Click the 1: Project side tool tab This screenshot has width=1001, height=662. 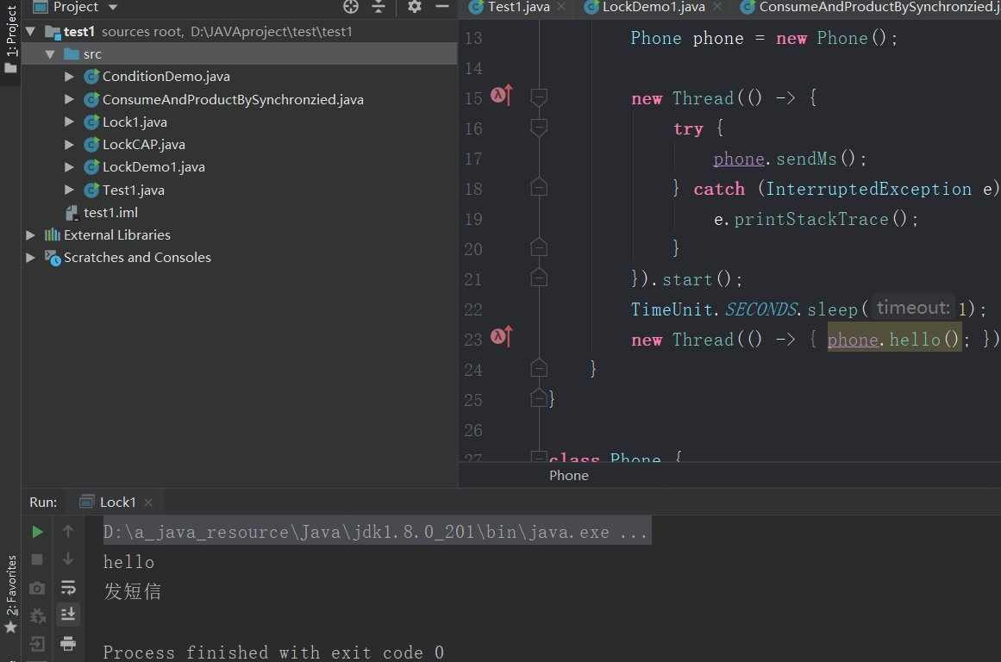tap(11, 32)
